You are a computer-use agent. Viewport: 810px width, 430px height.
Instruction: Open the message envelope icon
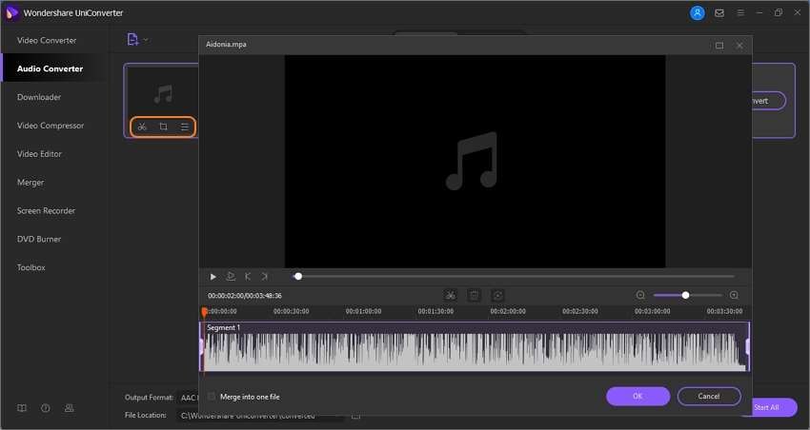pos(719,13)
